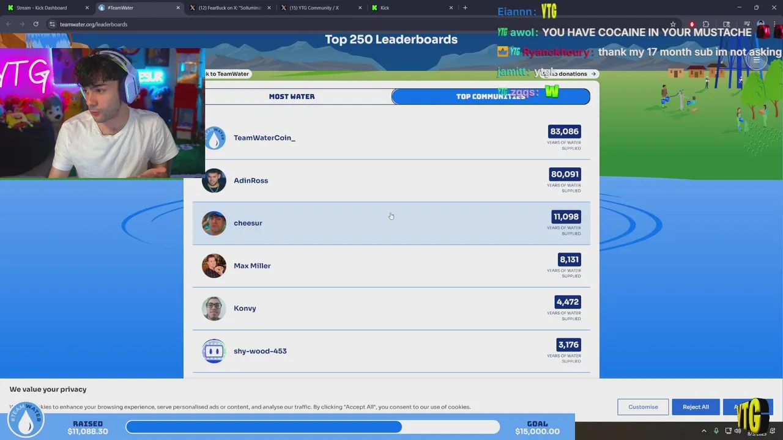Click the Reject All cookies button
The width and height of the screenshot is (783, 440).
[696, 407]
